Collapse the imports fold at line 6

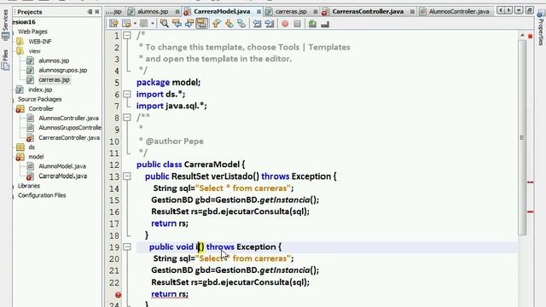[x=127, y=94]
